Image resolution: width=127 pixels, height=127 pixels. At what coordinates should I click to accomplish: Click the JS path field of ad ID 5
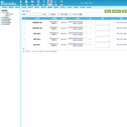click(78, 22)
